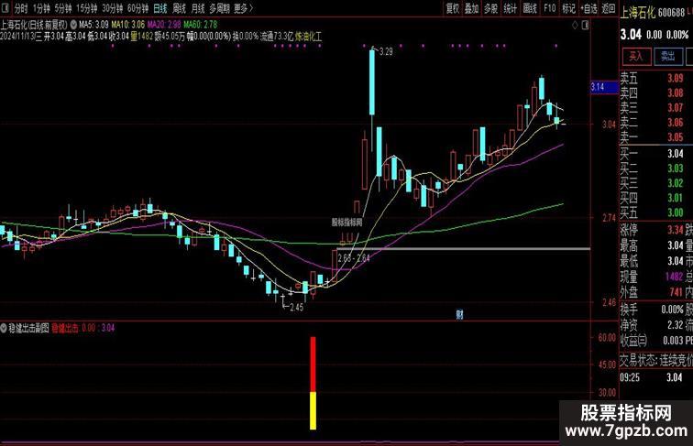
Task: Click the diamond icon above chart
Action: (575, 25)
